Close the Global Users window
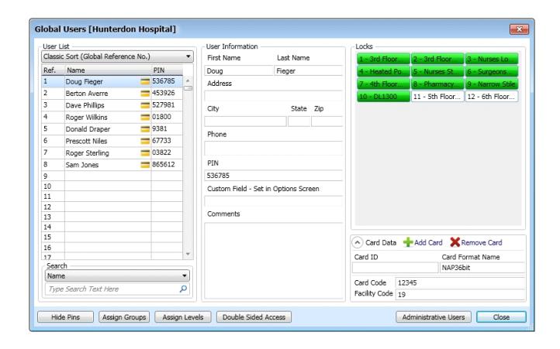The width and height of the screenshot is (560, 349). (x=519, y=29)
